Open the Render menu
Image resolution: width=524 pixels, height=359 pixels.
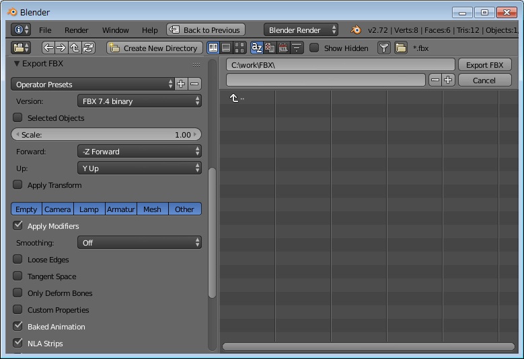pyautogui.click(x=77, y=30)
